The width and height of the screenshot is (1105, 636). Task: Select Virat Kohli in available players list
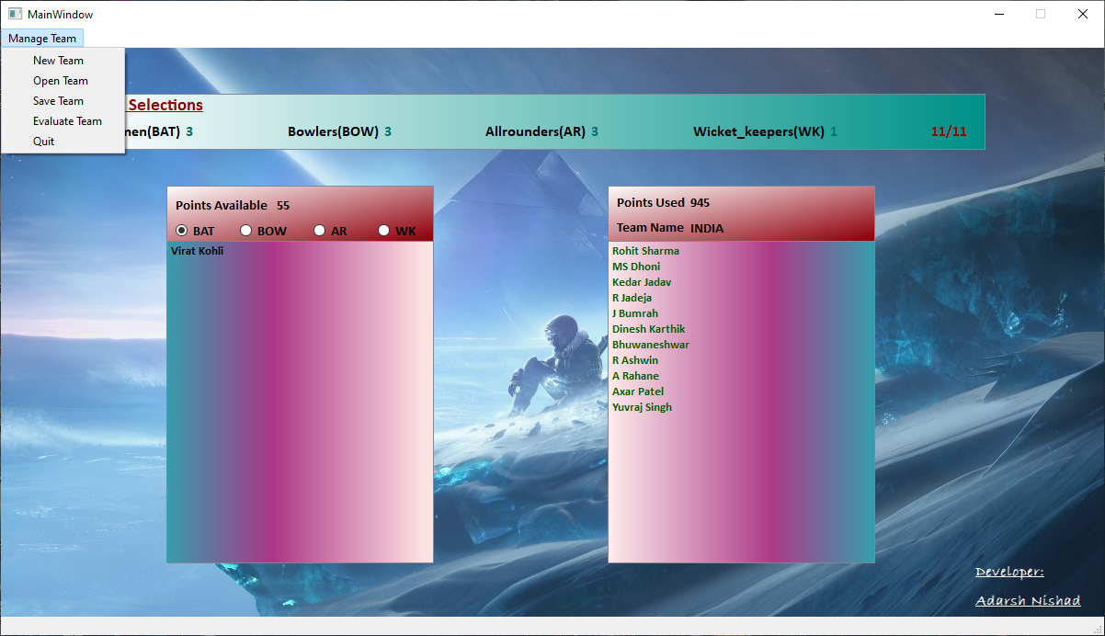pos(300,251)
